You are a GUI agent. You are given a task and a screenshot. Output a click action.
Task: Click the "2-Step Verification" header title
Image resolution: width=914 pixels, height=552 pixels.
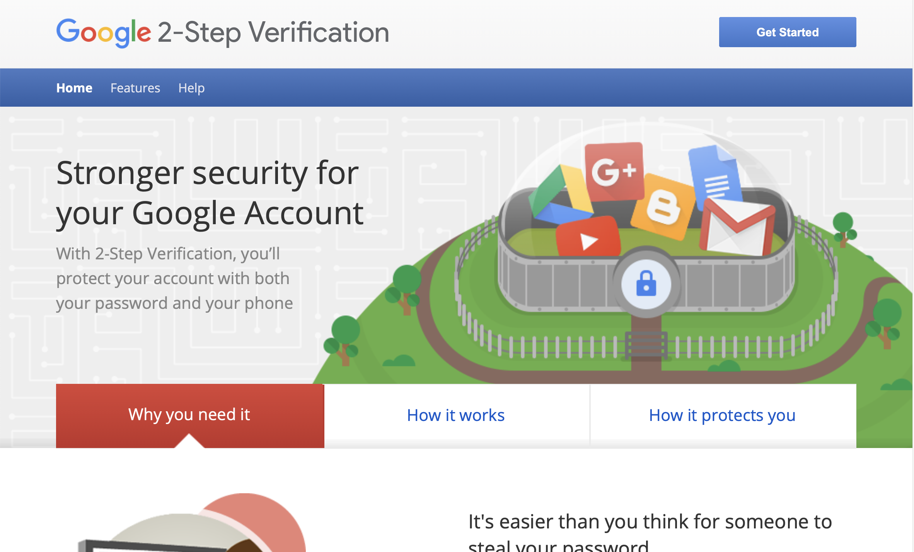click(x=273, y=32)
